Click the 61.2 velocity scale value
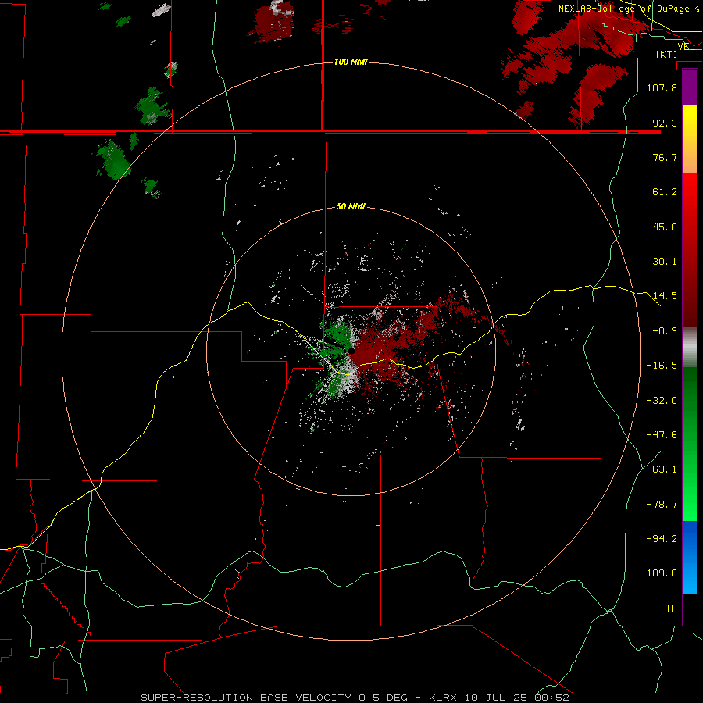 665,192
